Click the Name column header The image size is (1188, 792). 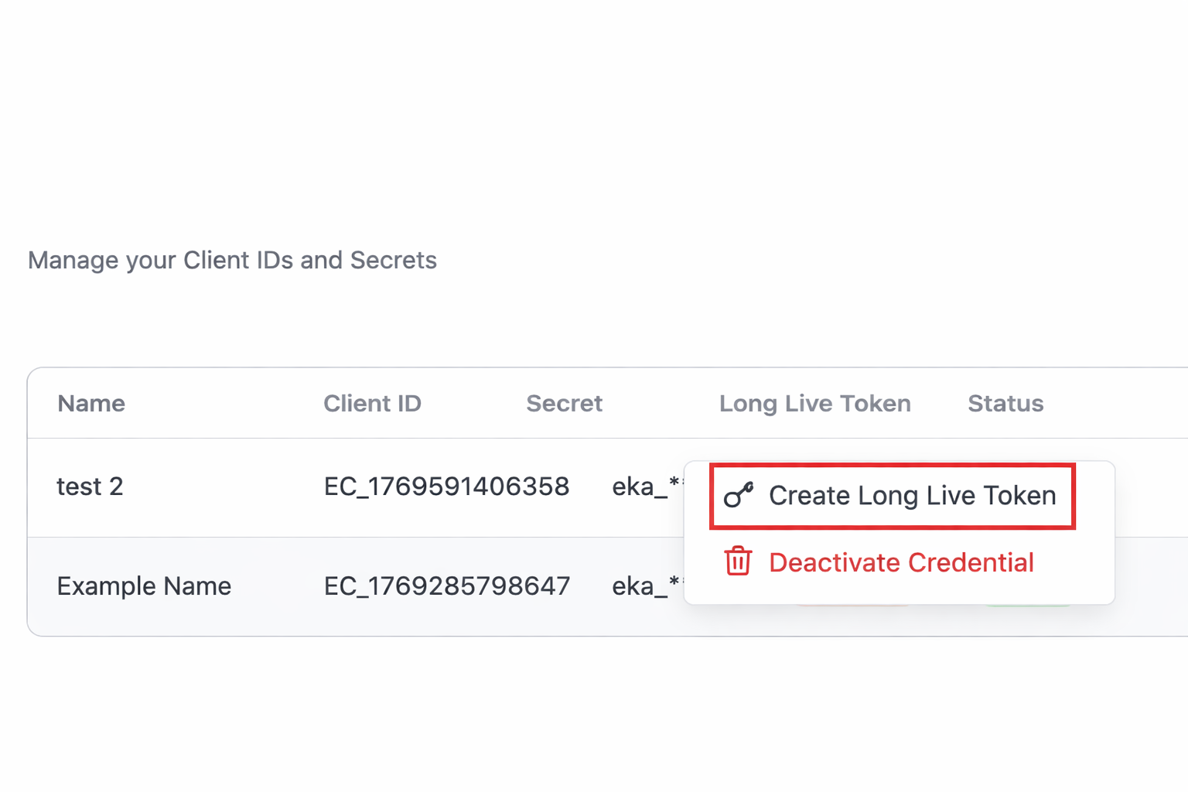click(x=90, y=403)
